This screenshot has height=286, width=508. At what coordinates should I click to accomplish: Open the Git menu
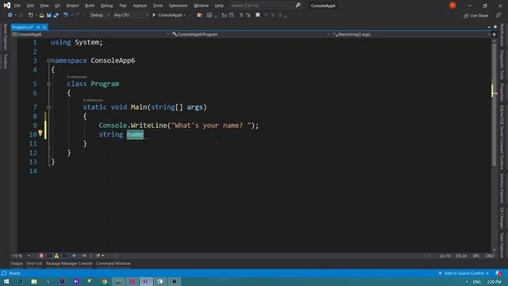coord(57,6)
